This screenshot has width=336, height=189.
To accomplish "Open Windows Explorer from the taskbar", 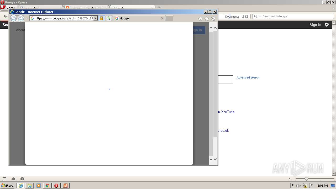I will pyautogui.click(x=30, y=186).
